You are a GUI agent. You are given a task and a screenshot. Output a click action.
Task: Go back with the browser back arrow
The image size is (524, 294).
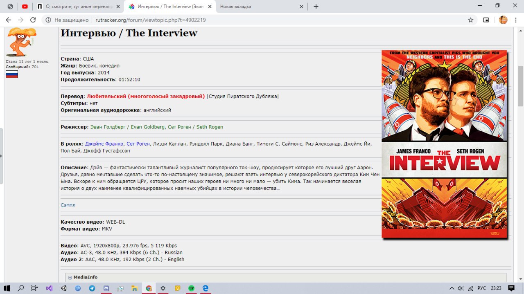[x=8, y=20]
